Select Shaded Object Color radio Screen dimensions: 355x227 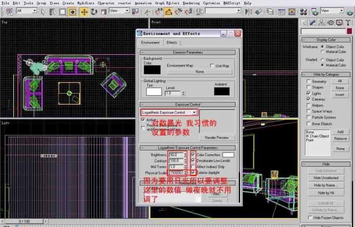coord(323,60)
